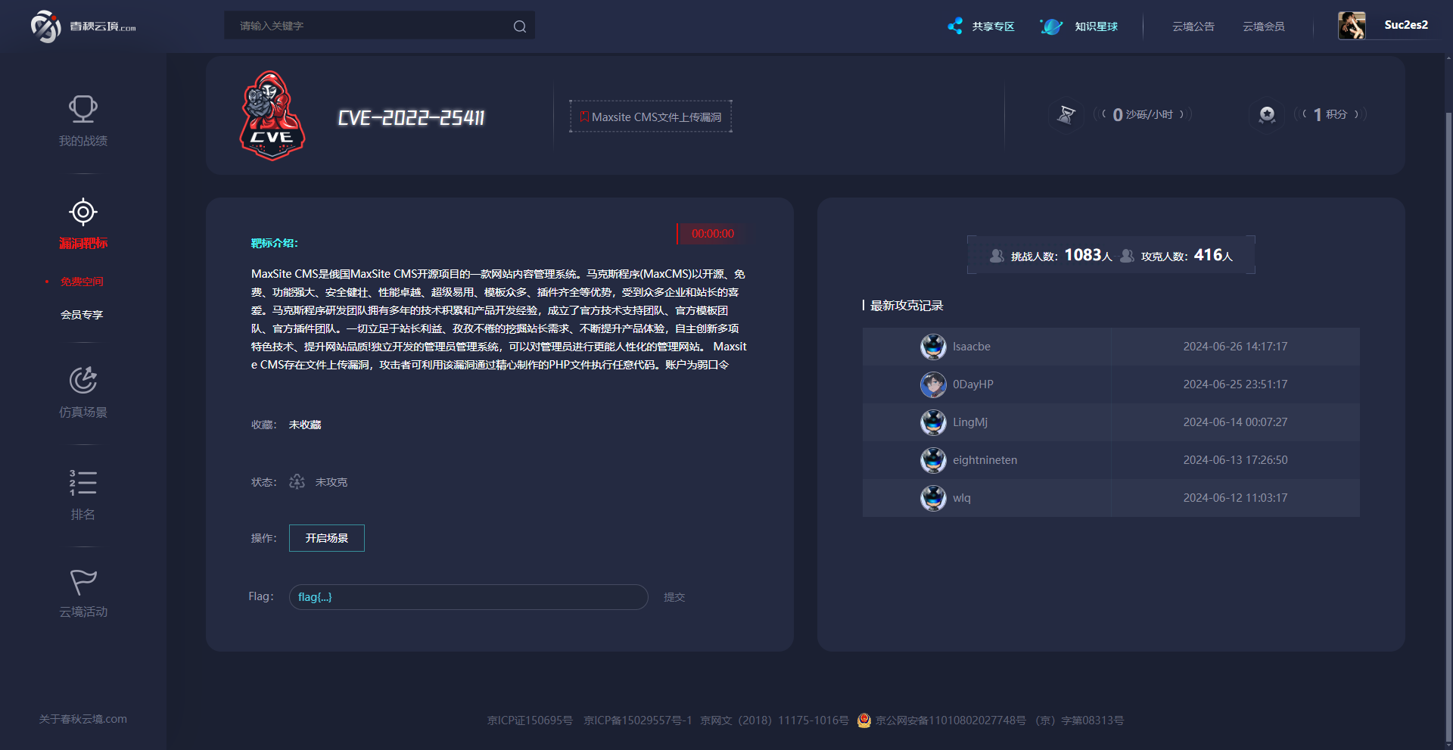Open 关于春秋云境.com link
Viewport: 1453px width, 750px height.
click(83, 719)
